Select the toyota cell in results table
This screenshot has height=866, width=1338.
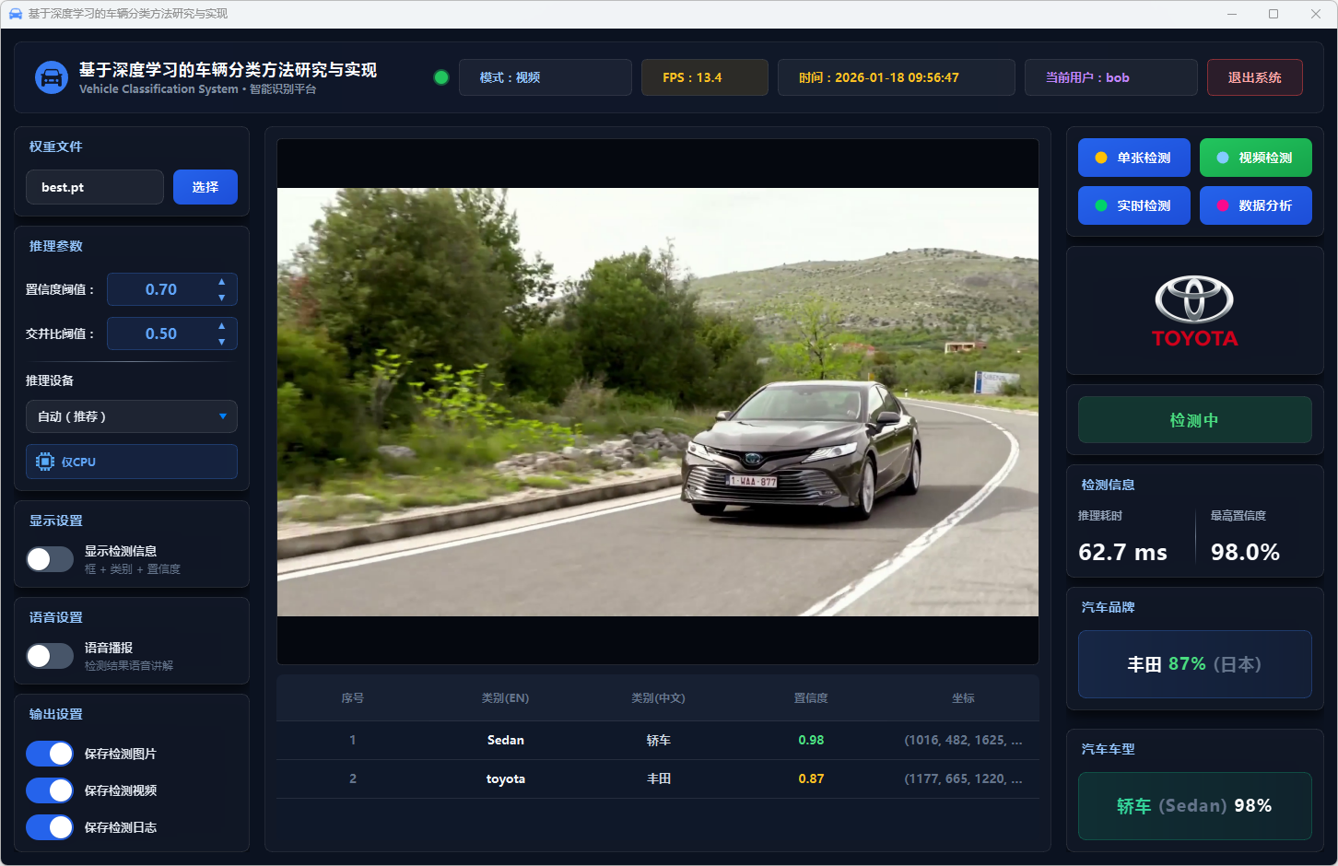coord(505,778)
